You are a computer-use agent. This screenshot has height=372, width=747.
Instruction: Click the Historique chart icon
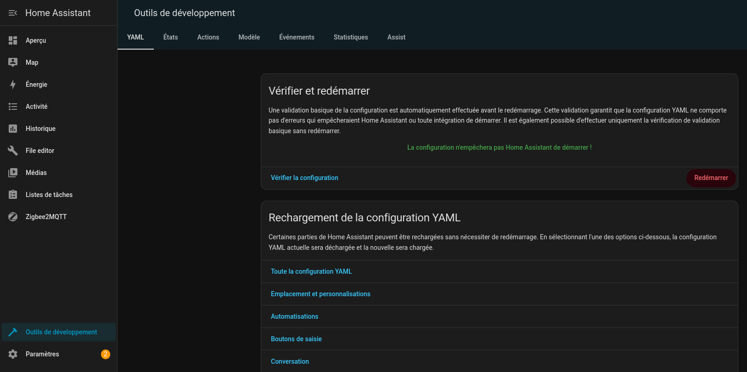point(13,129)
